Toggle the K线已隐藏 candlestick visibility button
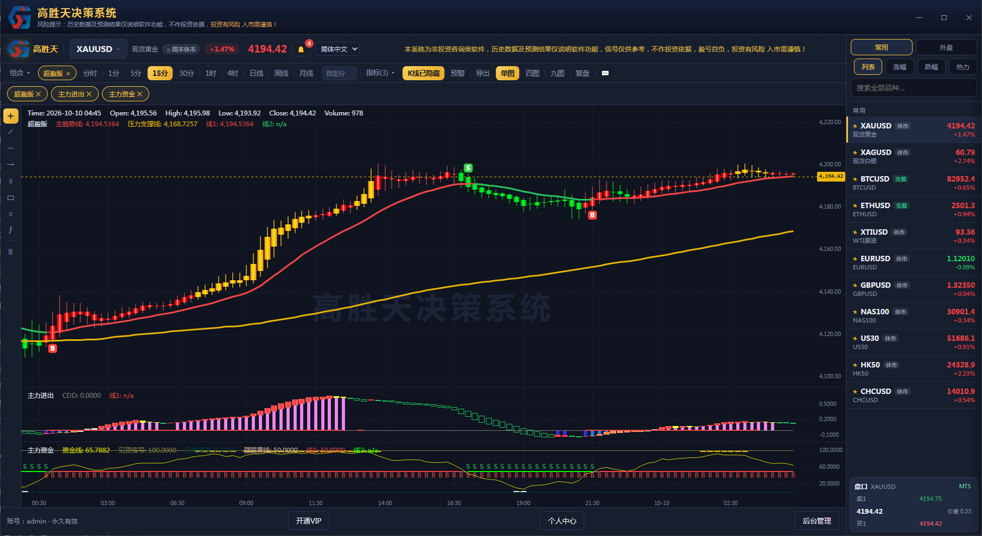 point(423,73)
